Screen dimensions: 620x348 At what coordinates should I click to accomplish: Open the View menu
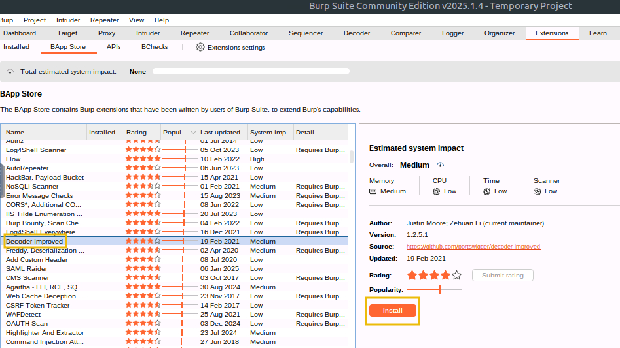(136, 20)
